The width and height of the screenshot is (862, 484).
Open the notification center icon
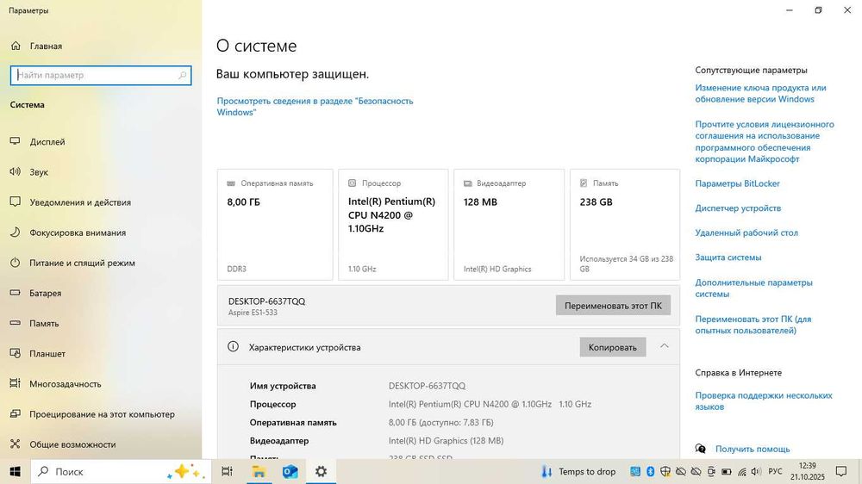[x=841, y=471]
